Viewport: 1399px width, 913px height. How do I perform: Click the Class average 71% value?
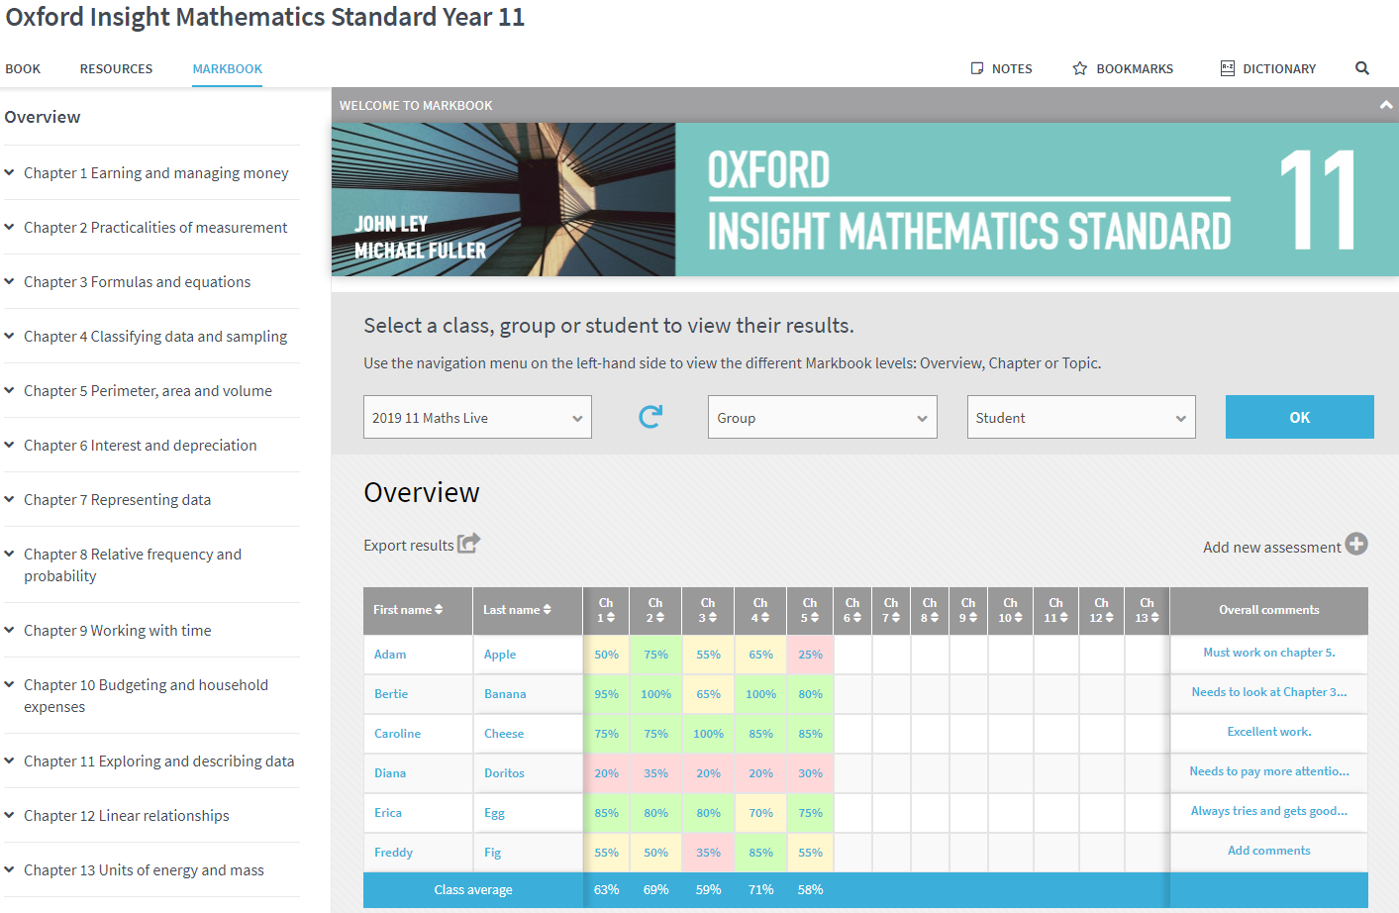[760, 889]
